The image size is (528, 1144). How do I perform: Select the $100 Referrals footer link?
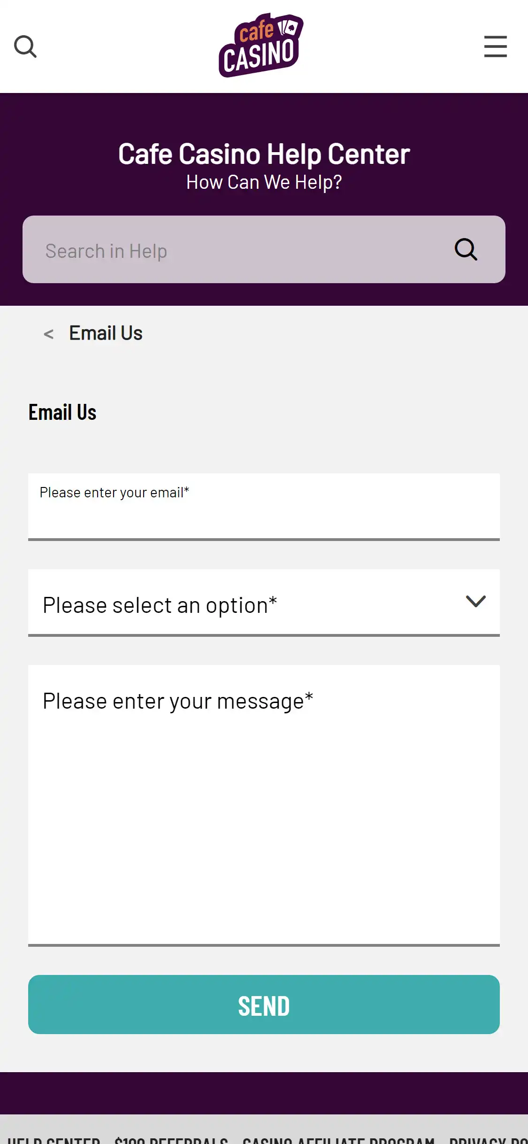coord(171,1138)
